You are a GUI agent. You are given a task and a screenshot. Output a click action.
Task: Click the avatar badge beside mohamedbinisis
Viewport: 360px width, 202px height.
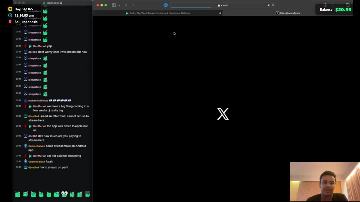point(25,100)
